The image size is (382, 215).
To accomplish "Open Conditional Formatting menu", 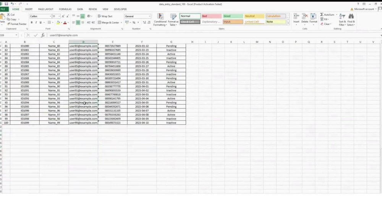I will point(160,20).
